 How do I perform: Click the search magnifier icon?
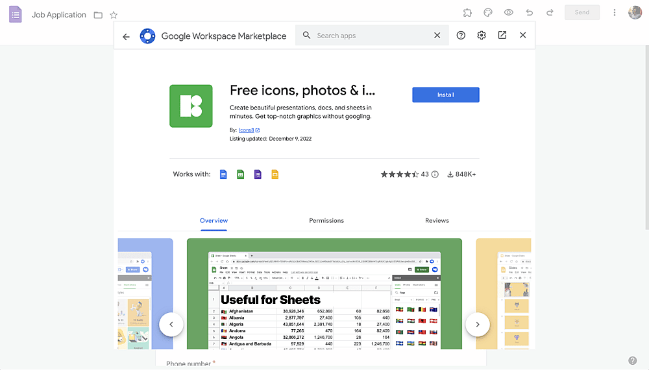click(306, 35)
